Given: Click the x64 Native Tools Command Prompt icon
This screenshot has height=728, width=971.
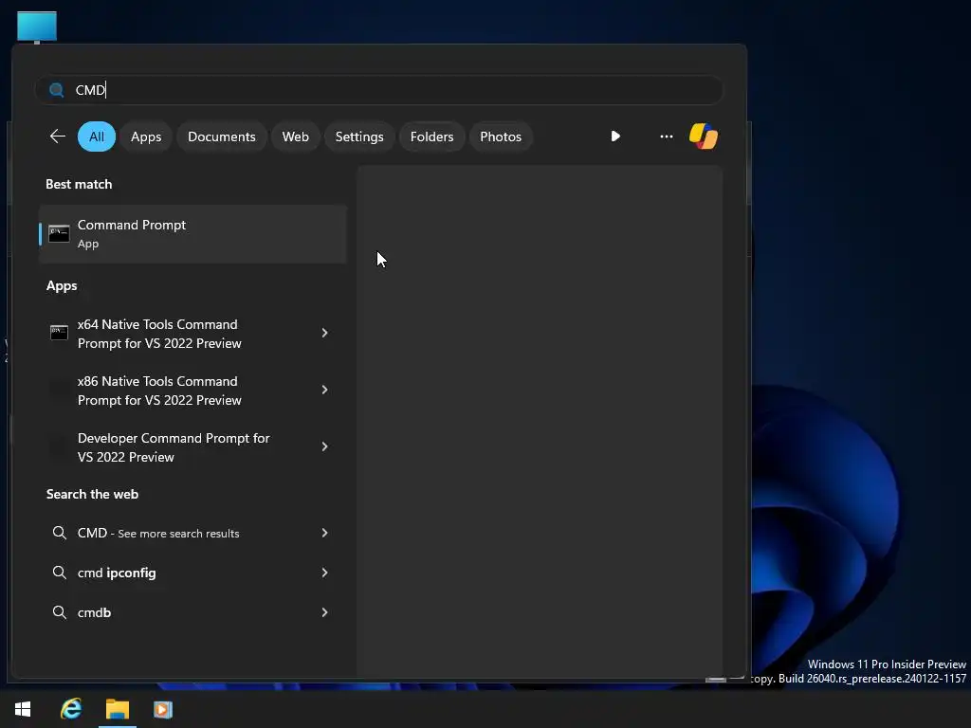Looking at the screenshot, I should click(x=60, y=333).
